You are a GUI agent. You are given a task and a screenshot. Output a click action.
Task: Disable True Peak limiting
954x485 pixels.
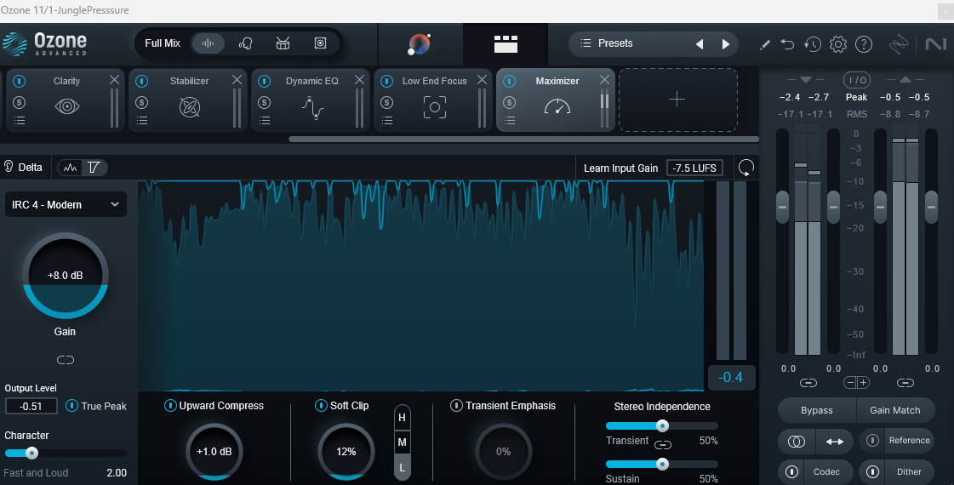click(x=71, y=405)
